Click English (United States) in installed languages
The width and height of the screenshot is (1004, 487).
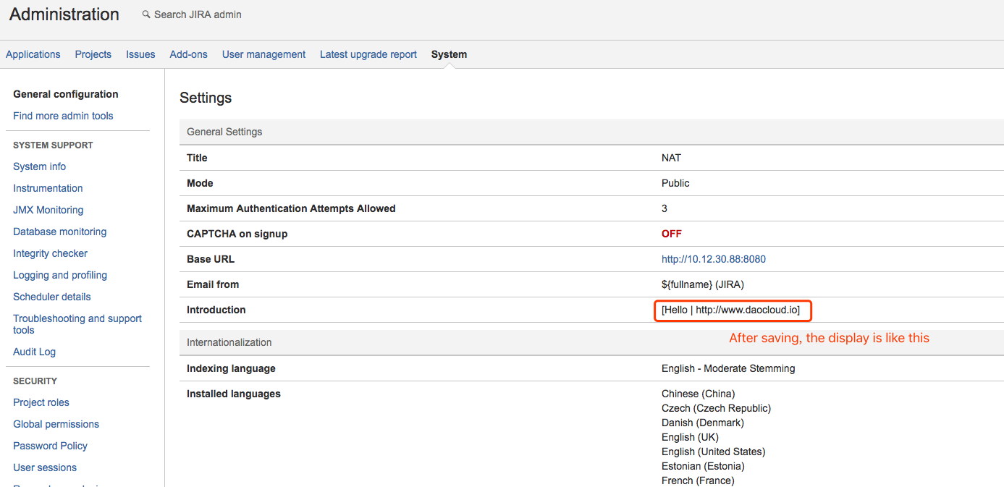tap(714, 452)
